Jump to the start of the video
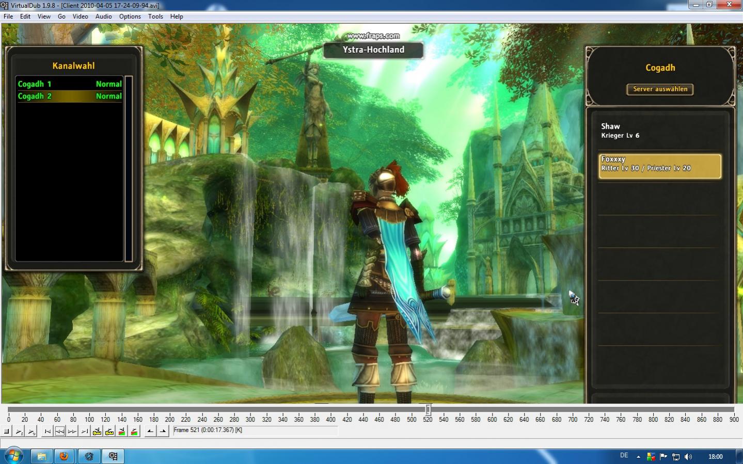This screenshot has width=743, height=464. coord(48,431)
